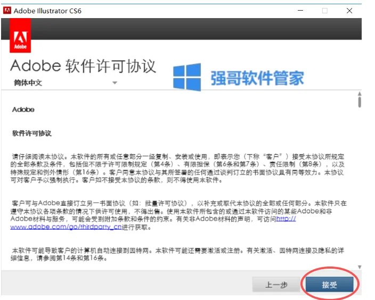Screen dimensions: 375x300
Task: Click the 'Adobe 软件许可协议' heading
Action: 83,66
